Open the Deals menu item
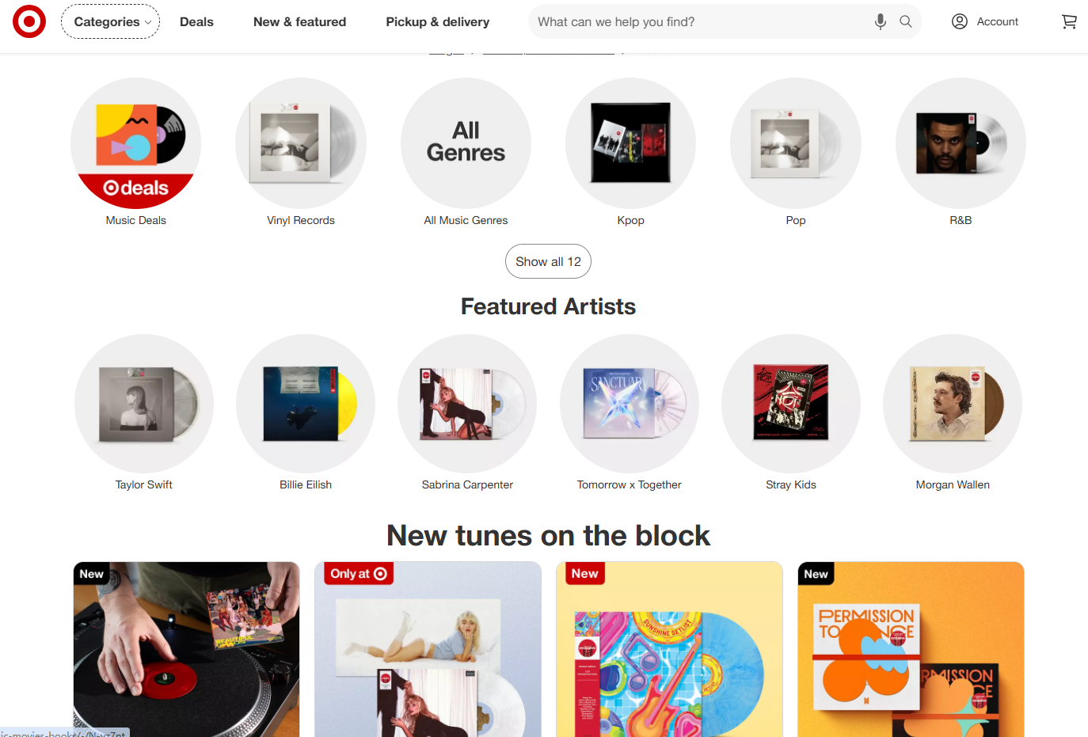 coord(196,21)
